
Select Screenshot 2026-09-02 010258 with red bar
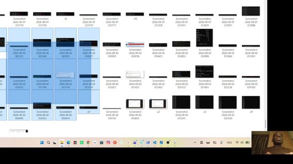[x=135, y=50]
